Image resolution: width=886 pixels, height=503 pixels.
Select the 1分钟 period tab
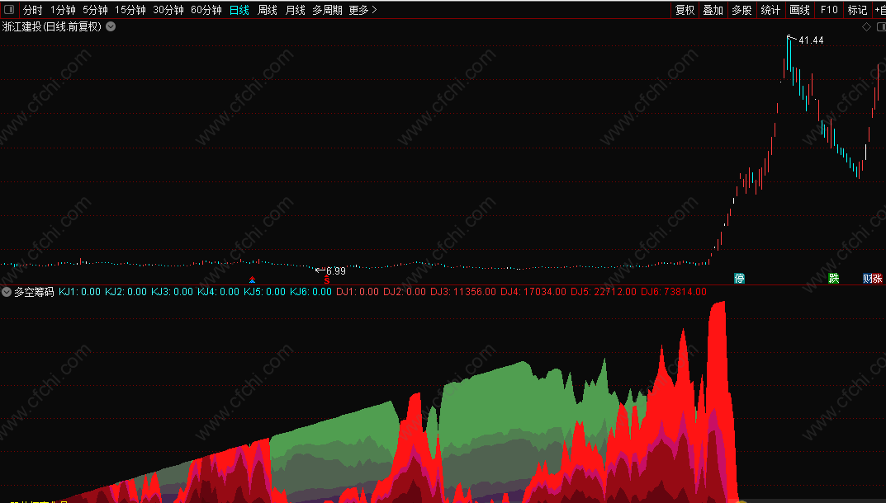point(63,10)
